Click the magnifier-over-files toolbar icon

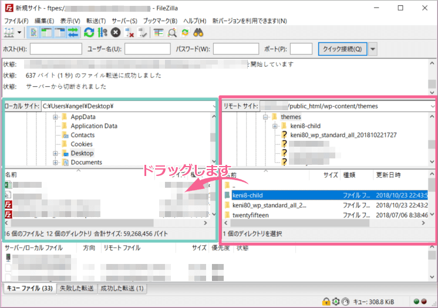172,33
